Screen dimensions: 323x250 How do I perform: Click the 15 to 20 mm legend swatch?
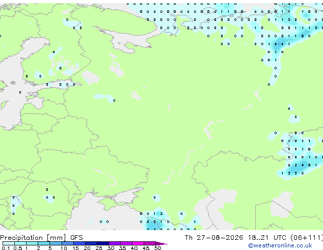pos(79,243)
